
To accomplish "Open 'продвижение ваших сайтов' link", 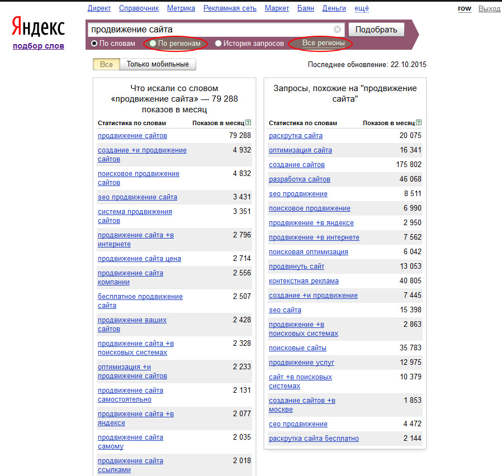I will [x=132, y=325].
